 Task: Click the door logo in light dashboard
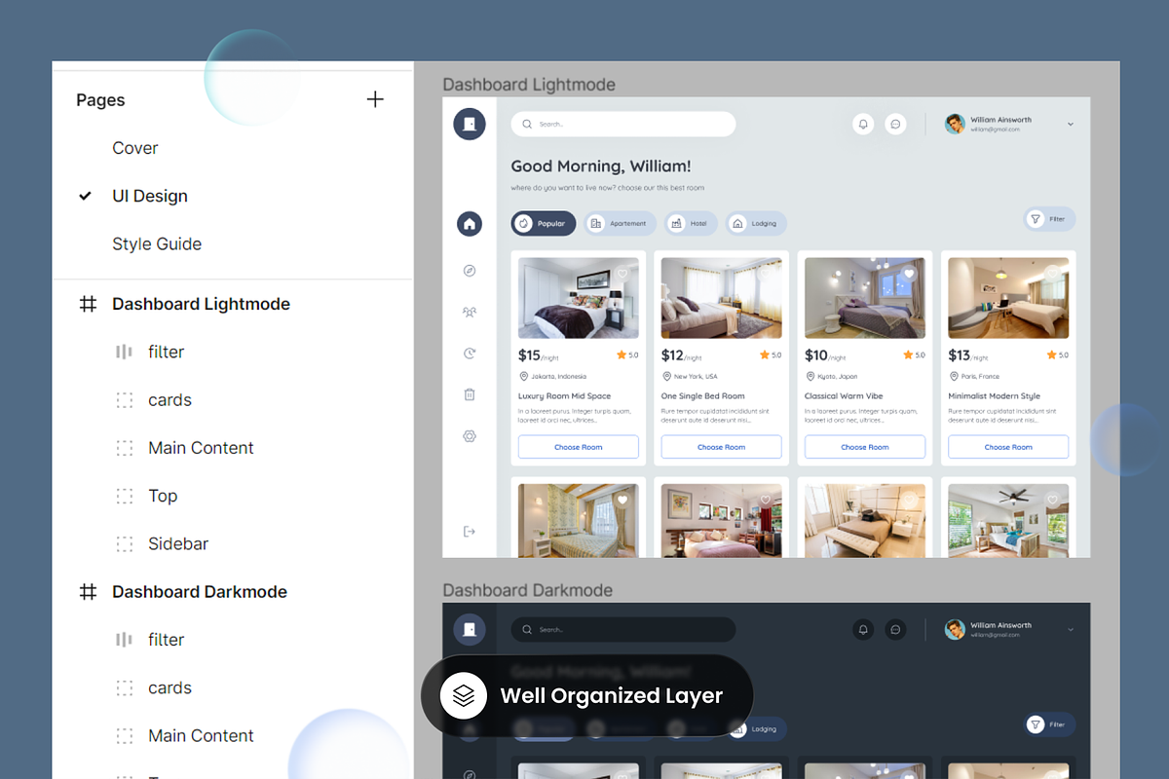click(x=470, y=124)
